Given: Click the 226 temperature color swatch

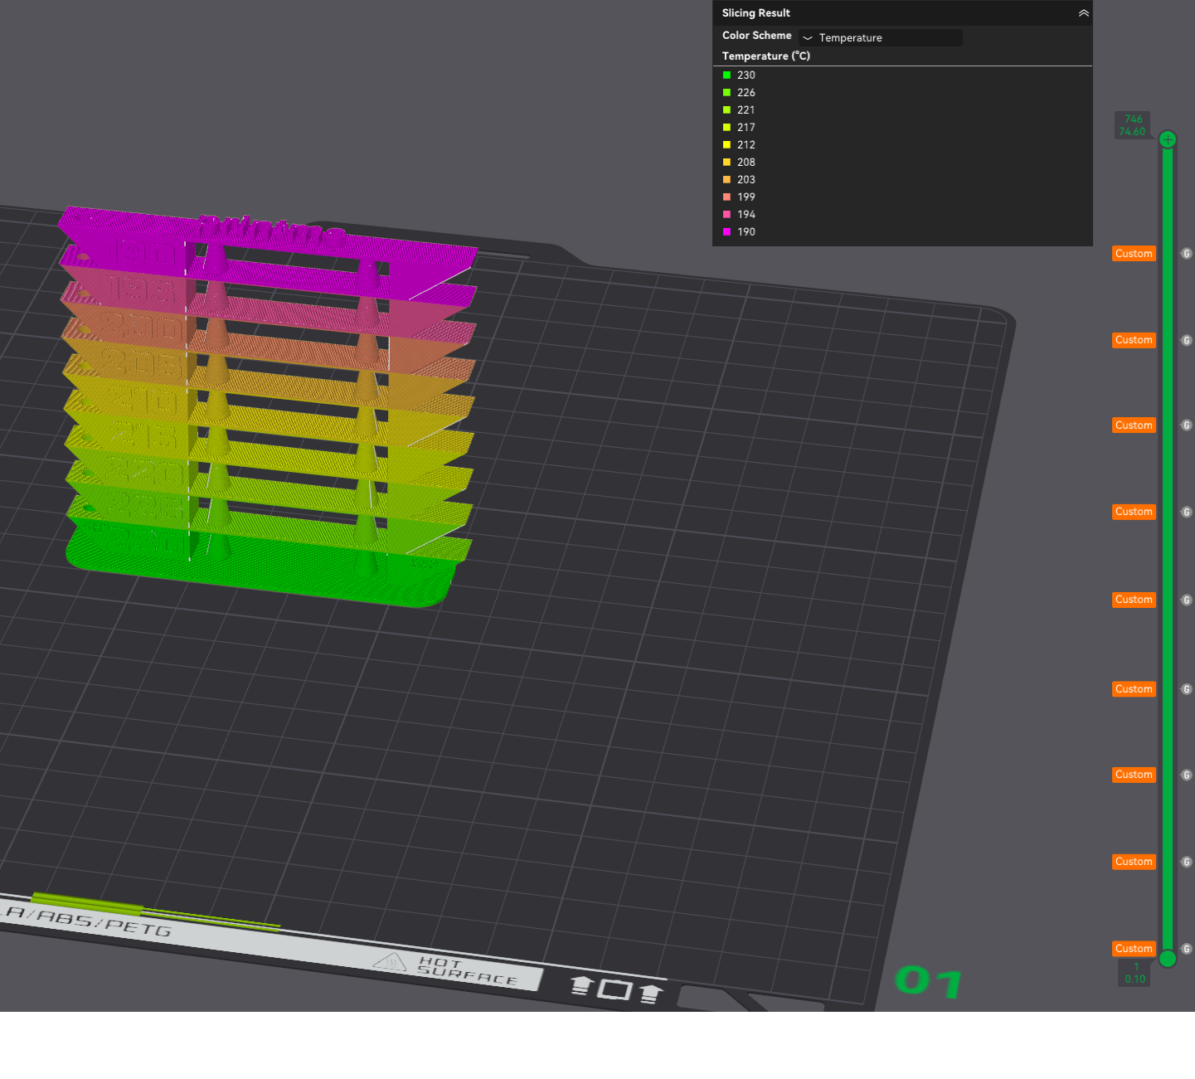Looking at the screenshot, I should (x=727, y=93).
